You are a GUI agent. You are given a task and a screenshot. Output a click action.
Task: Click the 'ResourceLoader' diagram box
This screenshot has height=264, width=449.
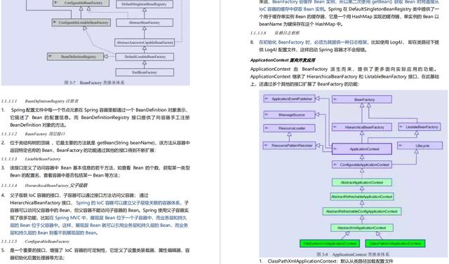pyautogui.click(x=289, y=128)
